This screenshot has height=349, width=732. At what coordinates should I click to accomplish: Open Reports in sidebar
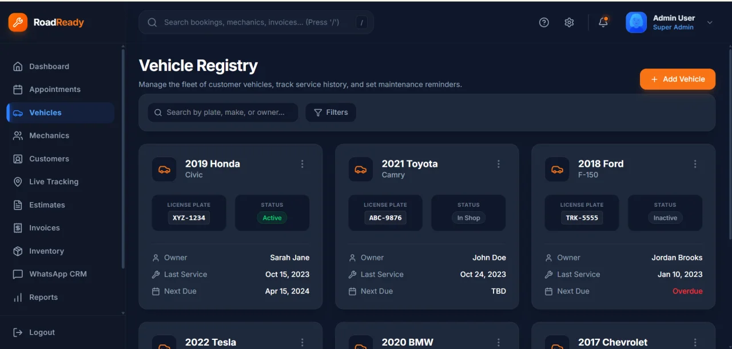(61, 297)
